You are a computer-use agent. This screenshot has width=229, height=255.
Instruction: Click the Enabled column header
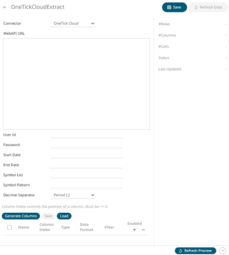[135, 224]
